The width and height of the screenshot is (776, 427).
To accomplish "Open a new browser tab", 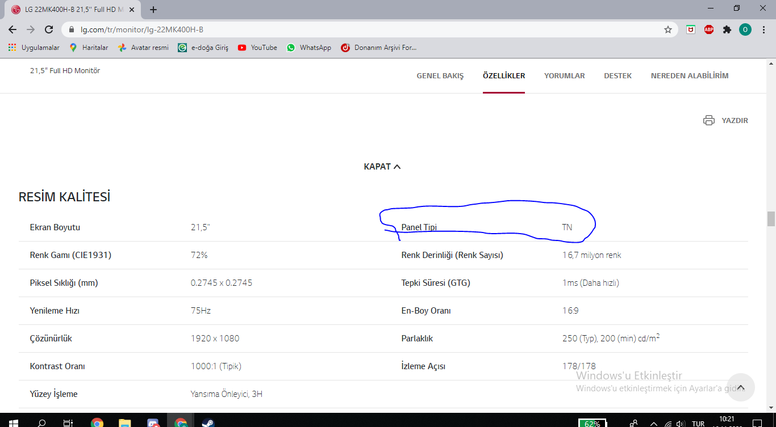I will coord(153,10).
